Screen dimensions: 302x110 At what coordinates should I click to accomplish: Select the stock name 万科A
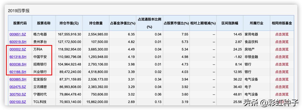pos(38,49)
